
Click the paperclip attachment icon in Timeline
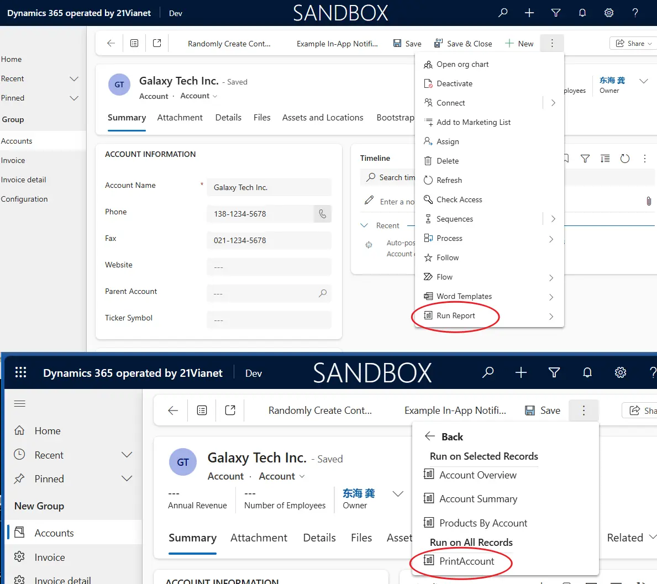click(648, 201)
